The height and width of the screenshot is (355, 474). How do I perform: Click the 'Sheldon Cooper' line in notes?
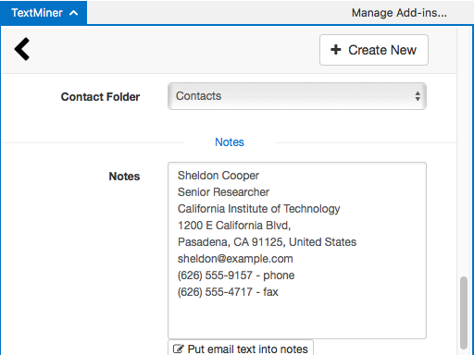tap(218, 176)
